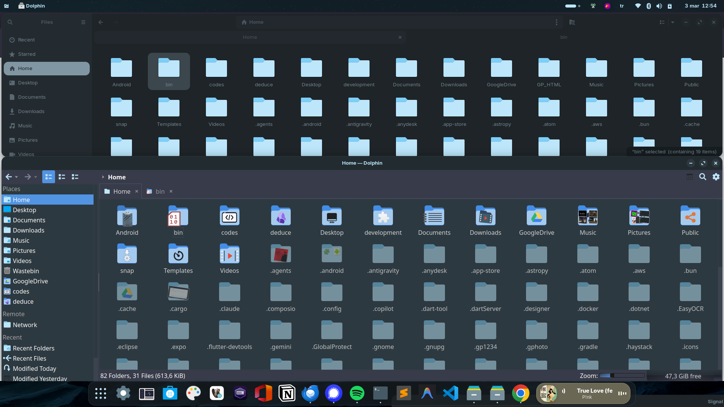The width and height of the screenshot is (724, 407).
Task: Open Dolphin settings gear menu
Action: [x=716, y=177]
